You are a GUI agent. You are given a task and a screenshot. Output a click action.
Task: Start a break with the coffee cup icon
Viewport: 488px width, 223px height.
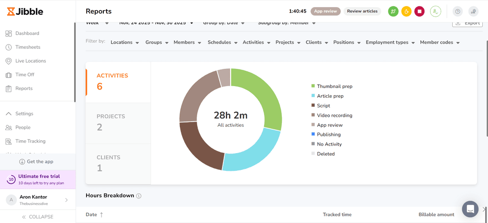click(406, 11)
